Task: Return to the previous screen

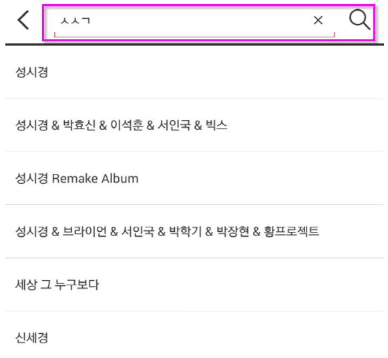Action: (23, 20)
